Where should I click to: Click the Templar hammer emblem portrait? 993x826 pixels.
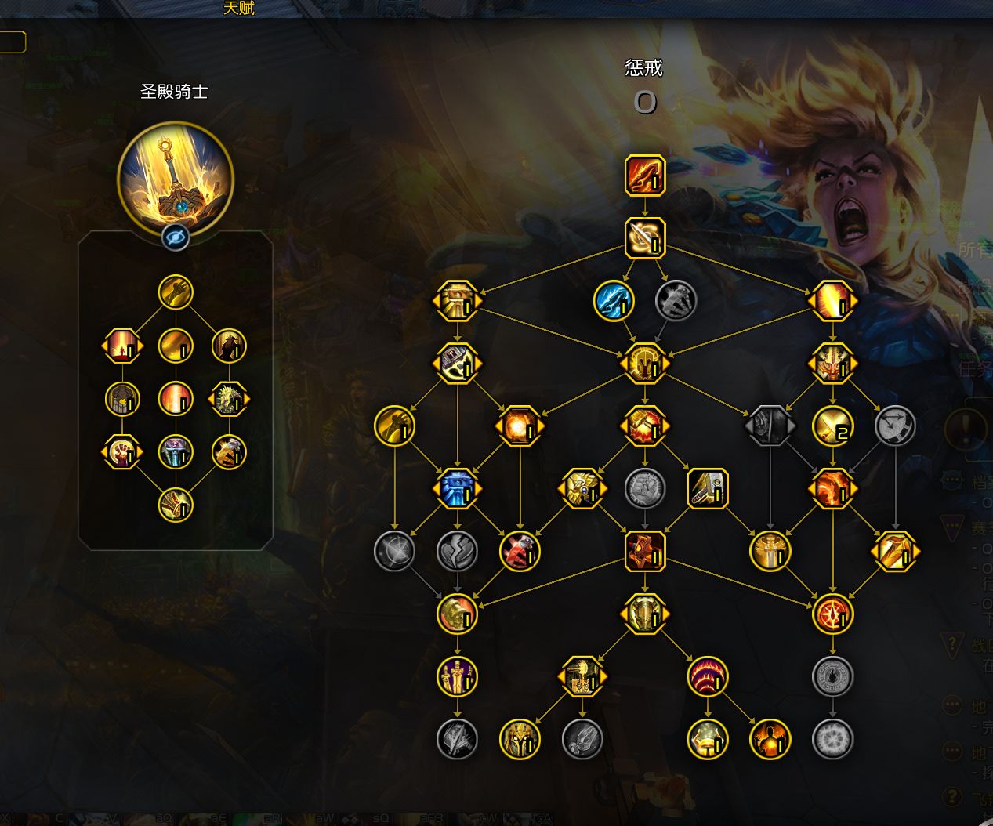tap(176, 179)
